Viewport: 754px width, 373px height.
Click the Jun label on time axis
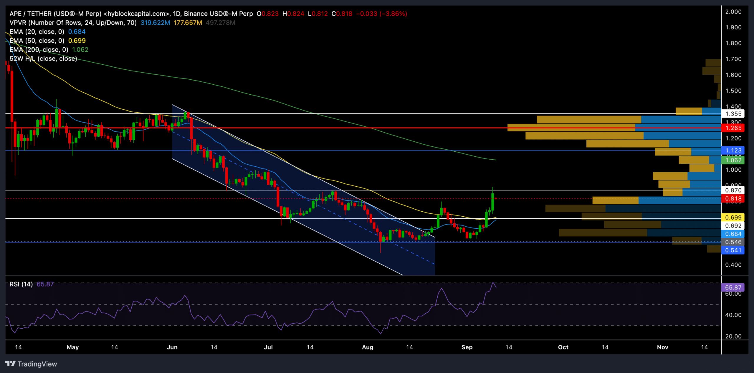[x=172, y=347]
